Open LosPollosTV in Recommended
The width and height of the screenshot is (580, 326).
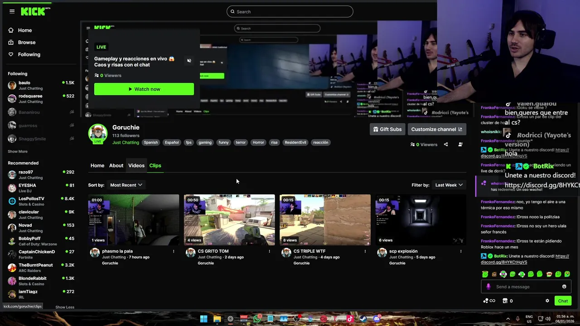[41, 201]
